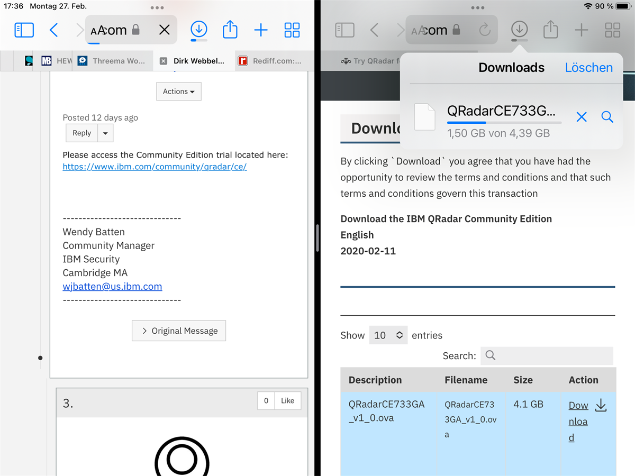Go back in right Safari window
Image resolution: width=635 pixels, height=476 pixels.
[374, 30]
